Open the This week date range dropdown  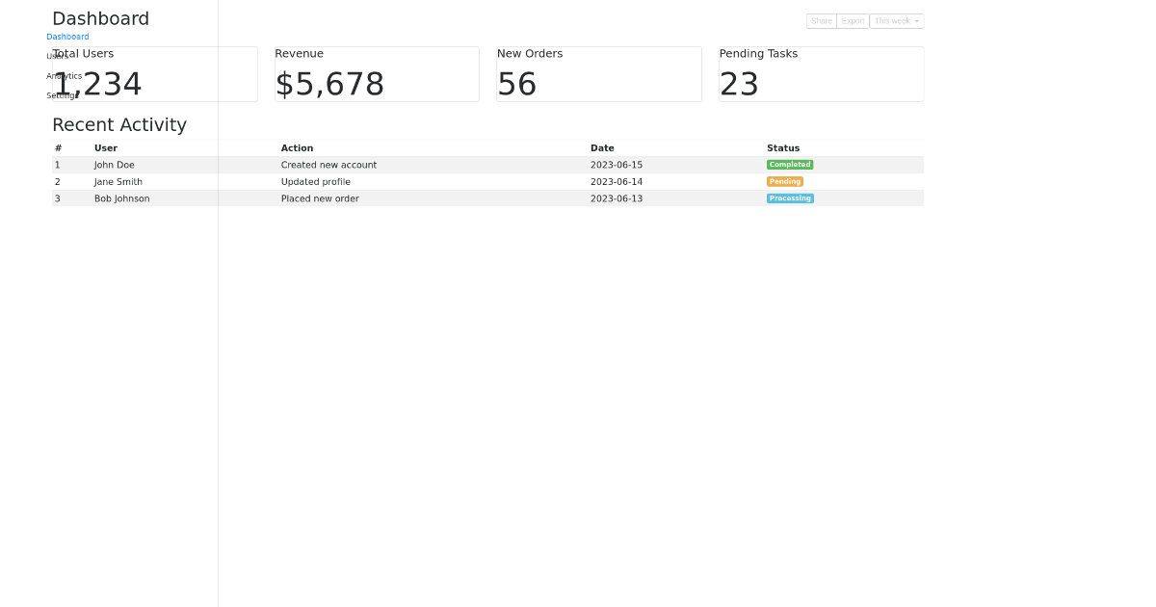(896, 20)
